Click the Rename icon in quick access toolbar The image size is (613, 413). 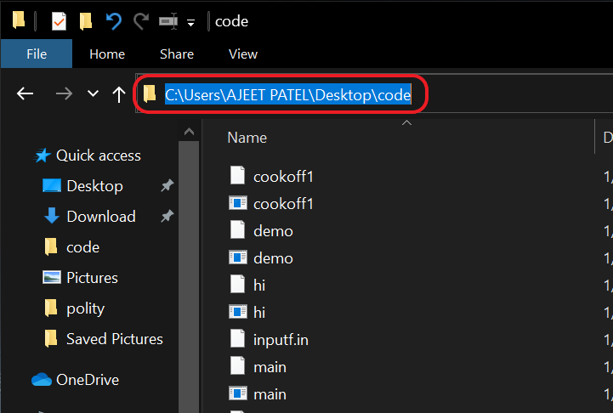pos(168,21)
